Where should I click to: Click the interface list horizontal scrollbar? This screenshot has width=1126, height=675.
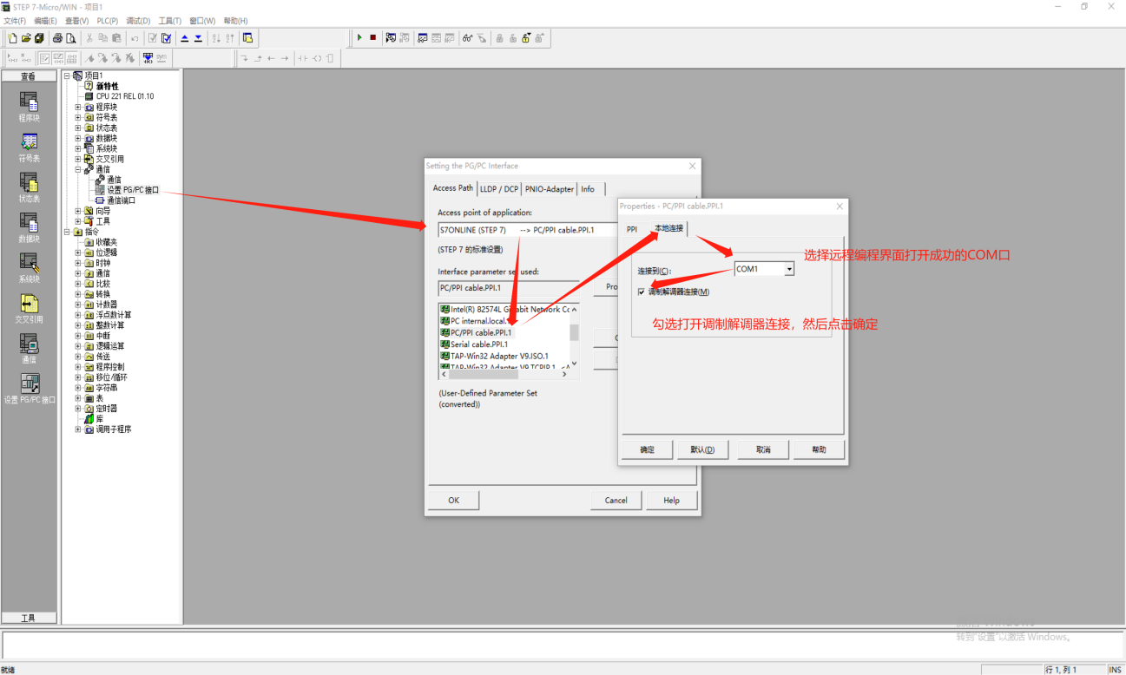(504, 375)
